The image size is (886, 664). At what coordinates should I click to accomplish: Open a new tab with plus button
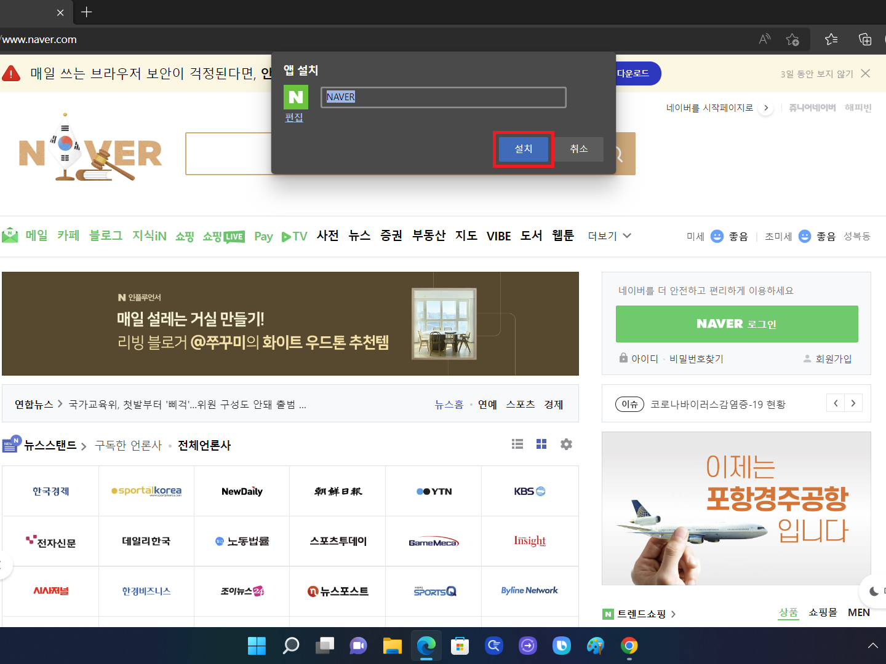tap(87, 12)
